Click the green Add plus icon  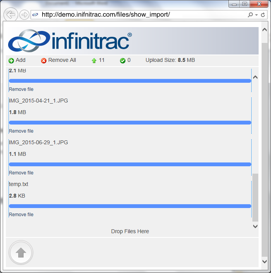[11, 61]
